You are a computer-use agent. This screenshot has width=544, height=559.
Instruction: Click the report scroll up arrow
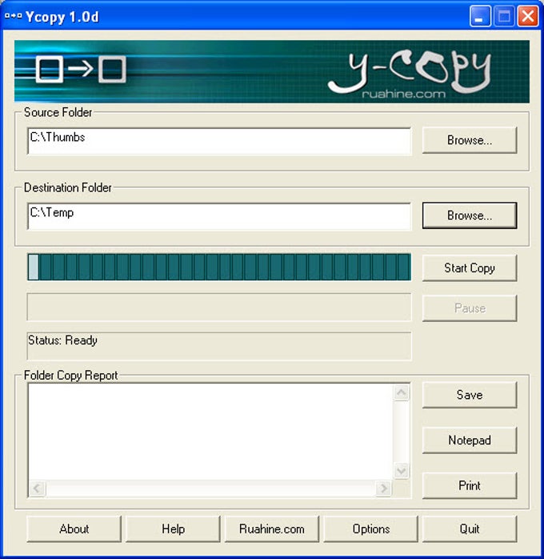pos(402,392)
